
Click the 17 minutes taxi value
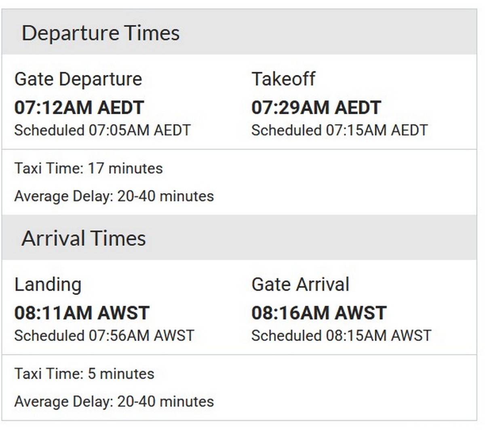(x=125, y=168)
